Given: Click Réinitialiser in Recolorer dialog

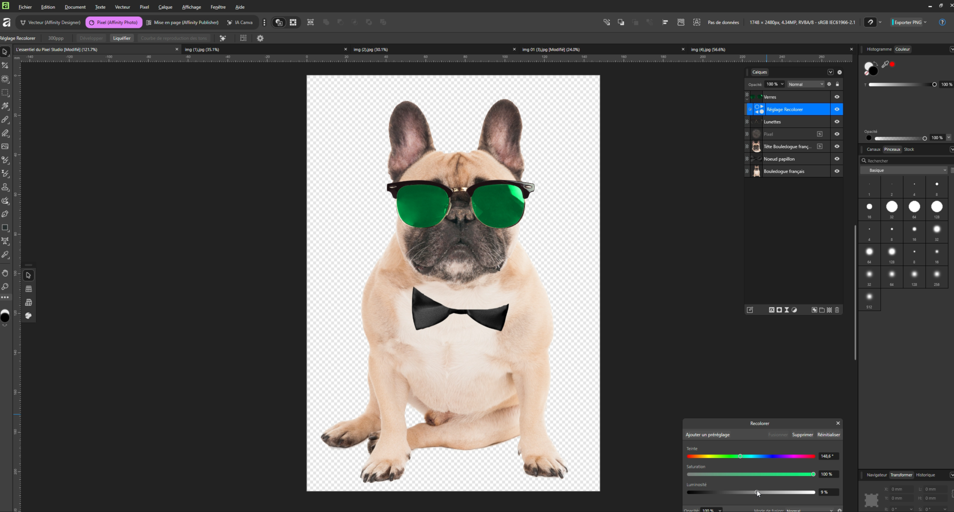Looking at the screenshot, I should point(828,435).
